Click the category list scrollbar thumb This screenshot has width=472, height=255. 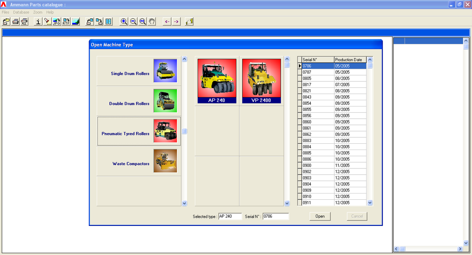click(x=185, y=131)
